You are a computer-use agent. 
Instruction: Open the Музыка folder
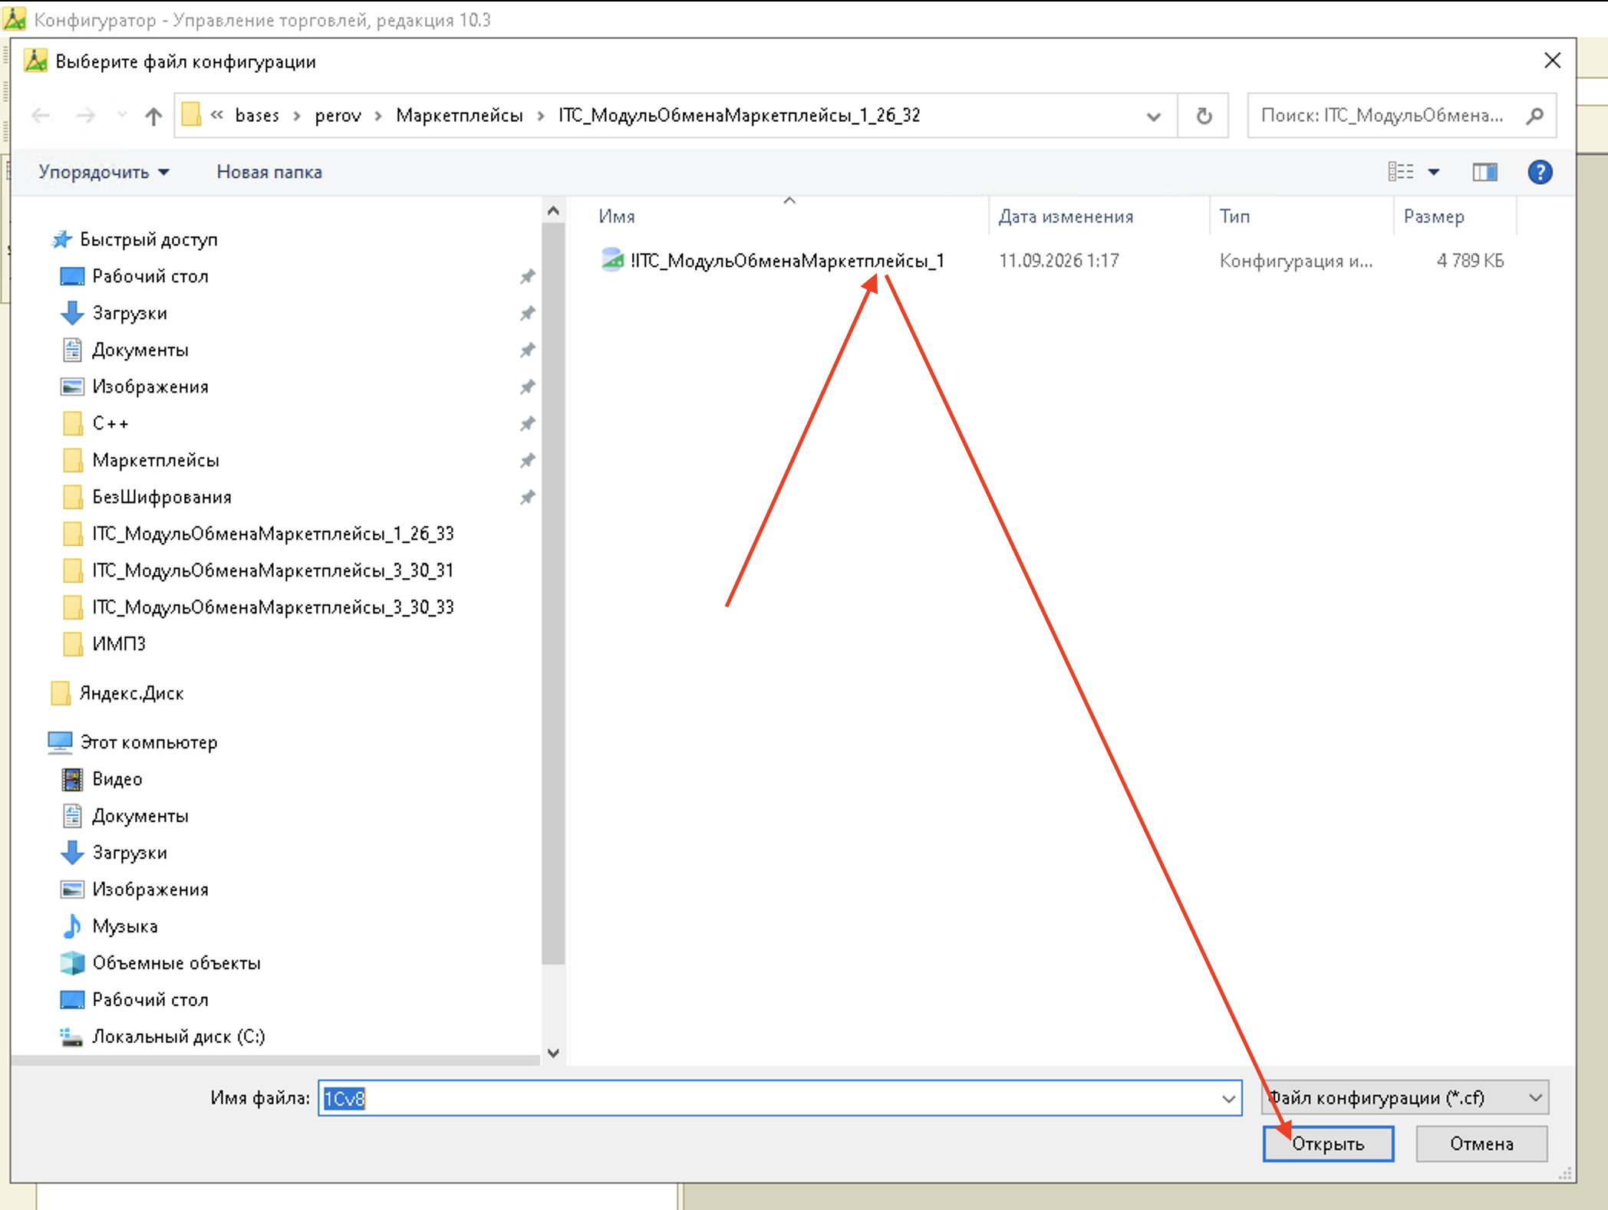pyautogui.click(x=124, y=926)
